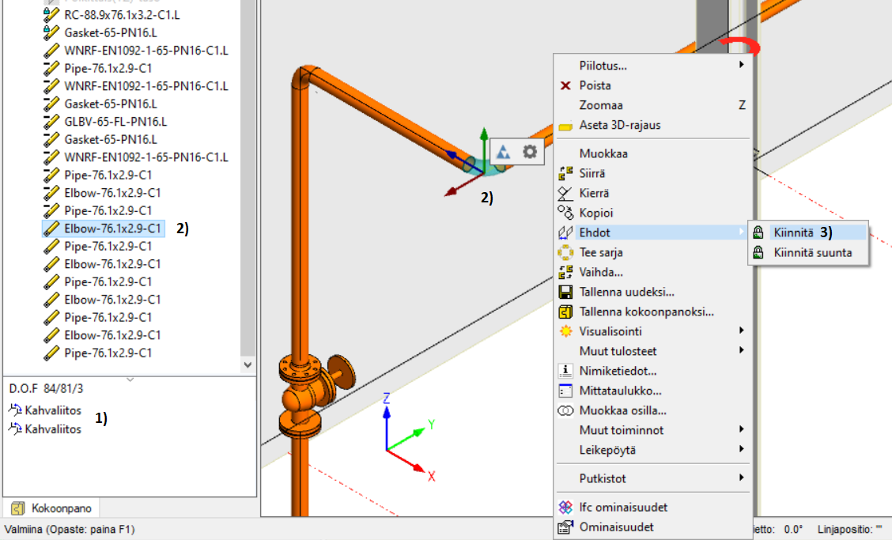Click the blue triangles icon in mini toolbar

pyautogui.click(x=504, y=152)
